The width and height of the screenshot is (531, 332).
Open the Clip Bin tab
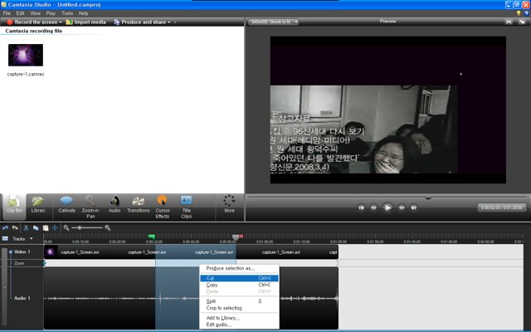(x=14, y=205)
